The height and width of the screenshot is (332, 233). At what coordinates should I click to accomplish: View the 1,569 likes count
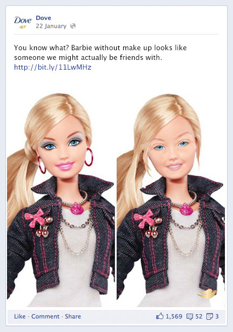(x=174, y=316)
